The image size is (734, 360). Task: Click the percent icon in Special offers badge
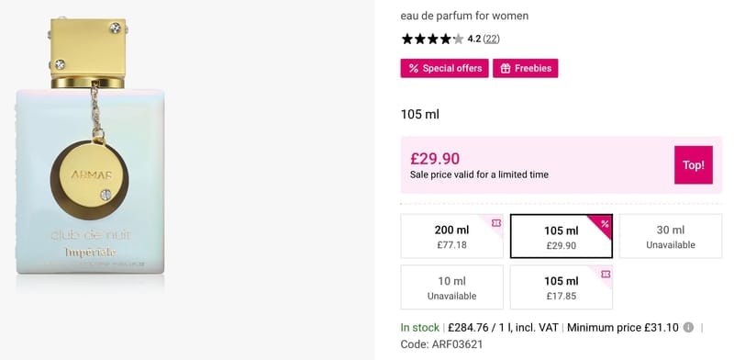(414, 69)
